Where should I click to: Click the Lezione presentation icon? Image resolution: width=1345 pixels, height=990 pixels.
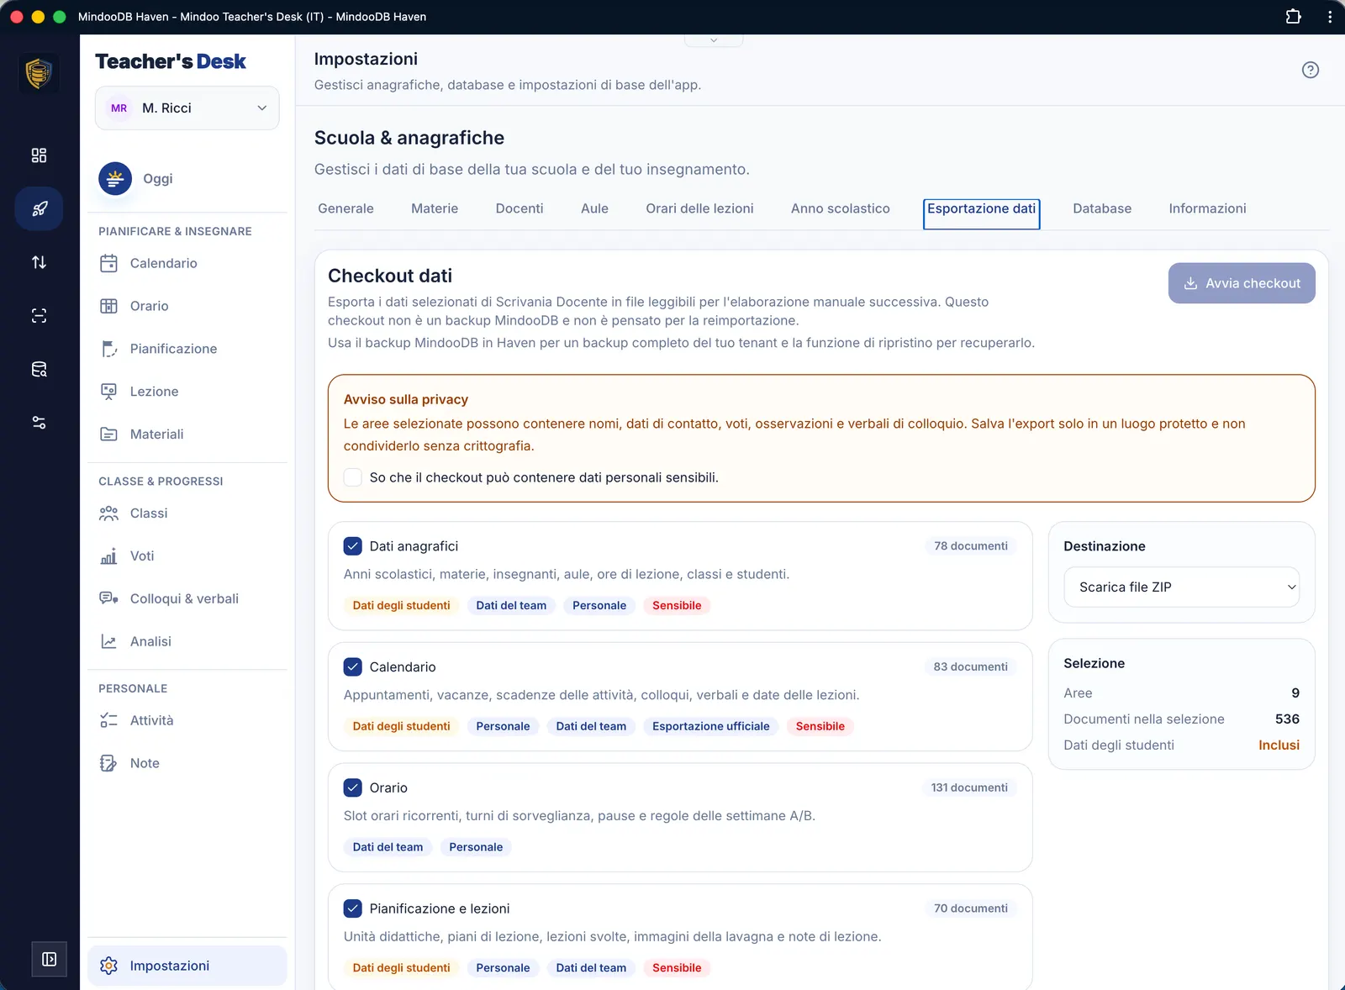(108, 392)
